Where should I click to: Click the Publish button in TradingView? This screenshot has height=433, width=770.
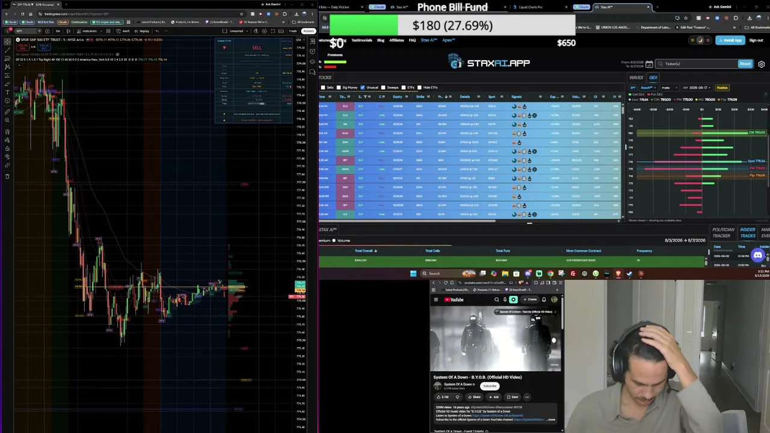pos(309,31)
